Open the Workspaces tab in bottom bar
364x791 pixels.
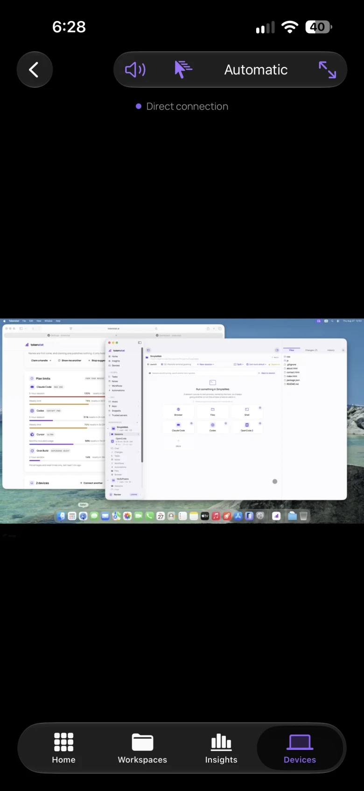point(142,748)
